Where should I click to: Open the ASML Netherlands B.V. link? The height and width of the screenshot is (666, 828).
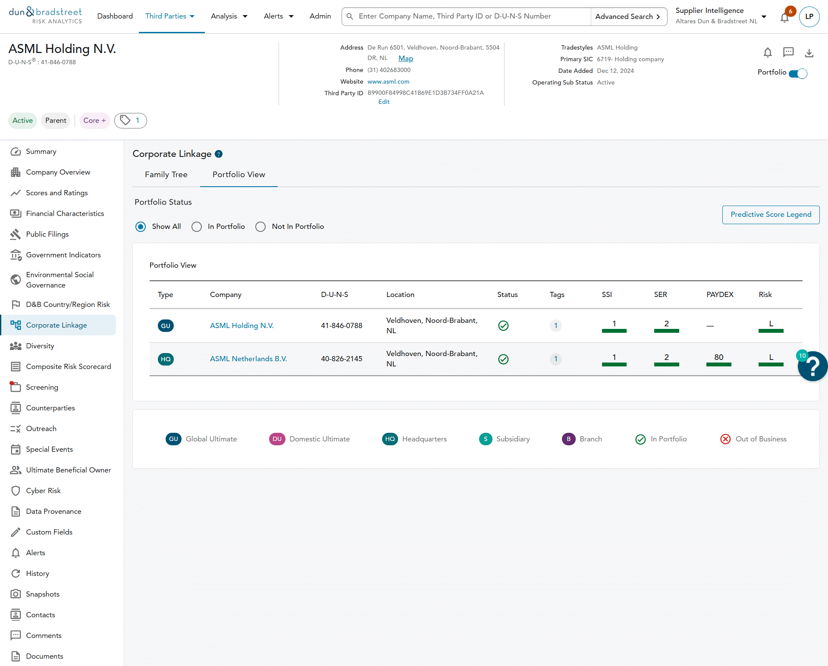point(248,359)
